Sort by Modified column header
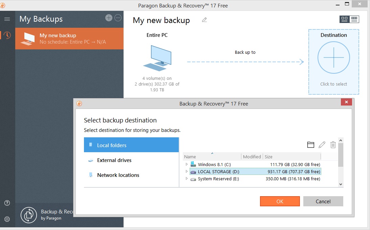Screen dimensions: 370x230 click(252, 157)
